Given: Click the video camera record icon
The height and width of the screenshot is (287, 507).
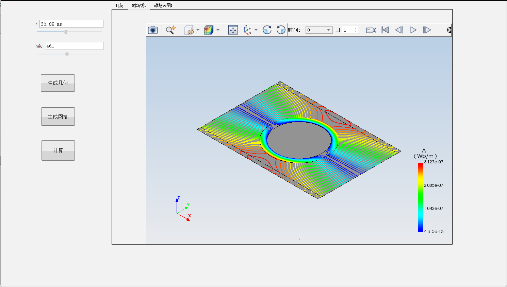Looking at the screenshot, I should 371,30.
